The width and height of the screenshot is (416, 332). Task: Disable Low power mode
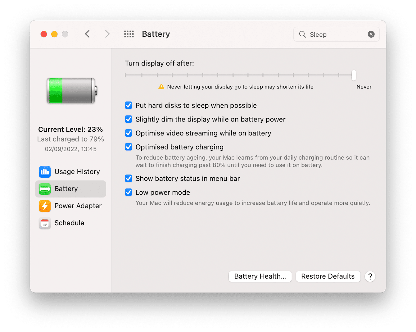pyautogui.click(x=128, y=192)
